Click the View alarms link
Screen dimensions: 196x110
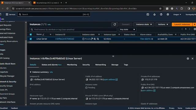(x=145, y=39)
